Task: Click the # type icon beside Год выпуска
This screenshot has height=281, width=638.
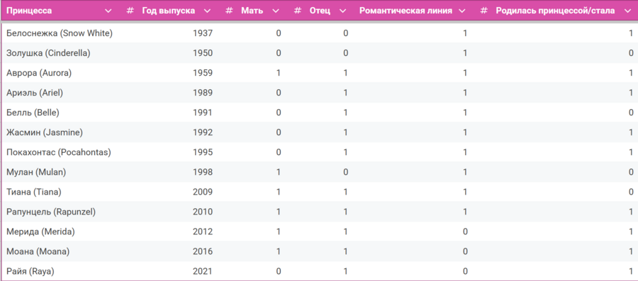Action: 130,11
